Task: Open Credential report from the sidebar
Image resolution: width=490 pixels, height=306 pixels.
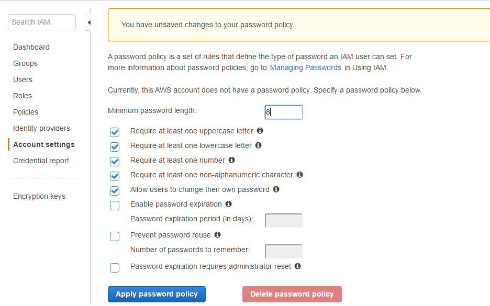Action: tap(41, 161)
